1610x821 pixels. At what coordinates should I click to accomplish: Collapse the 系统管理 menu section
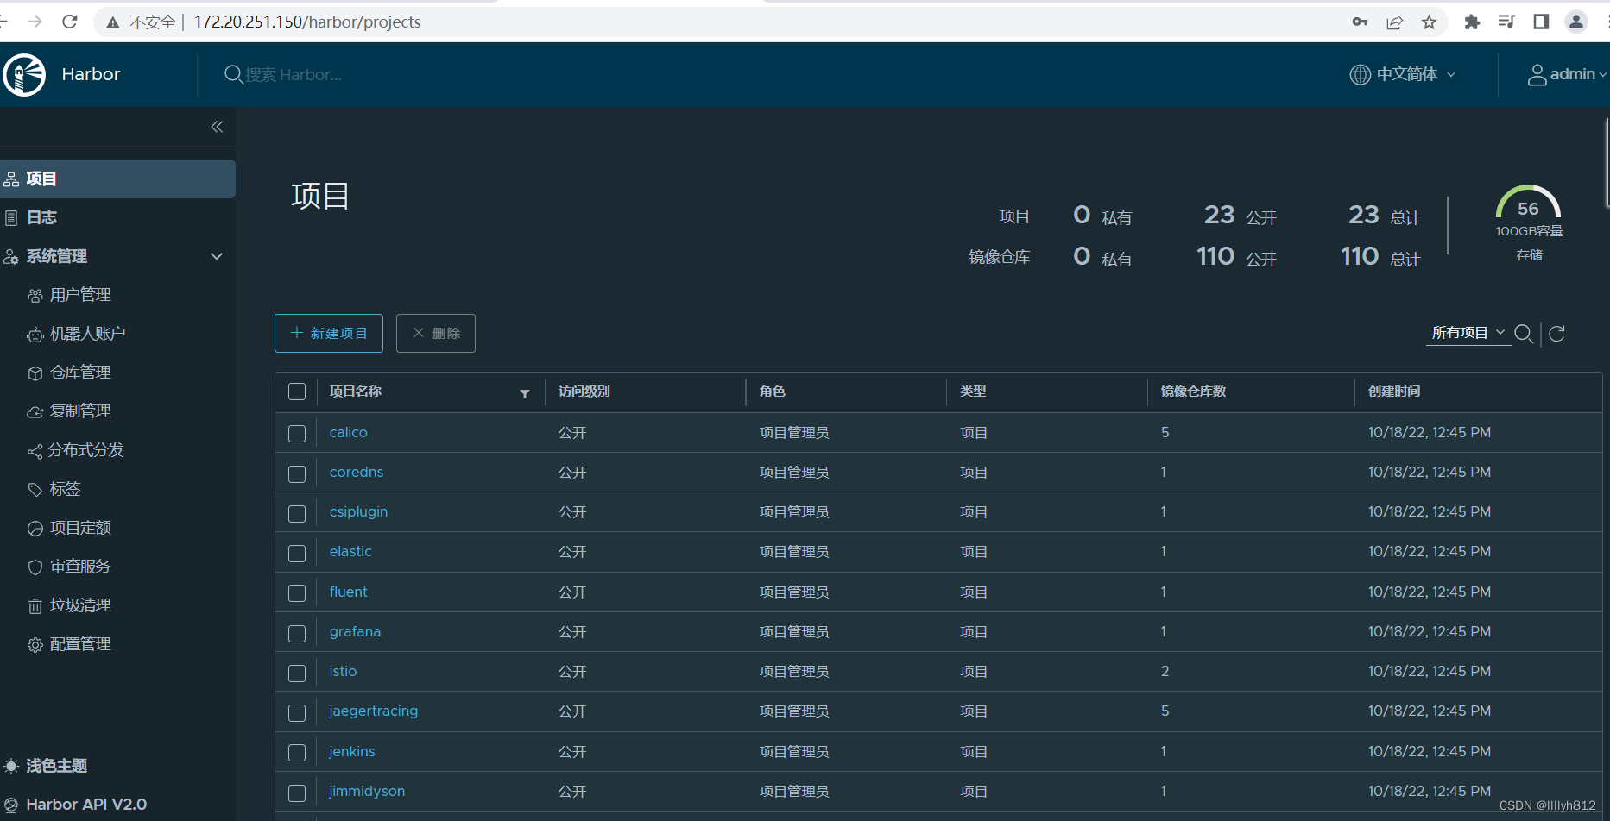coord(217,256)
